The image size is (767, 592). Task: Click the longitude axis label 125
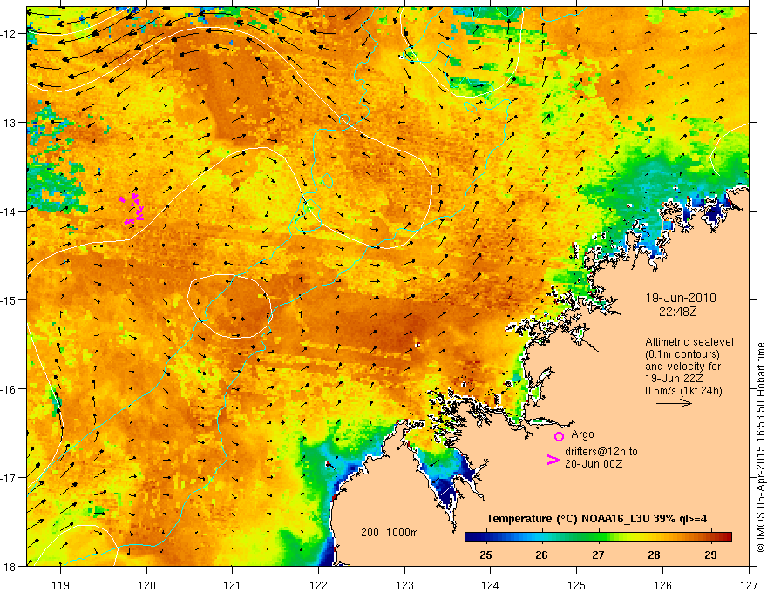point(577,585)
